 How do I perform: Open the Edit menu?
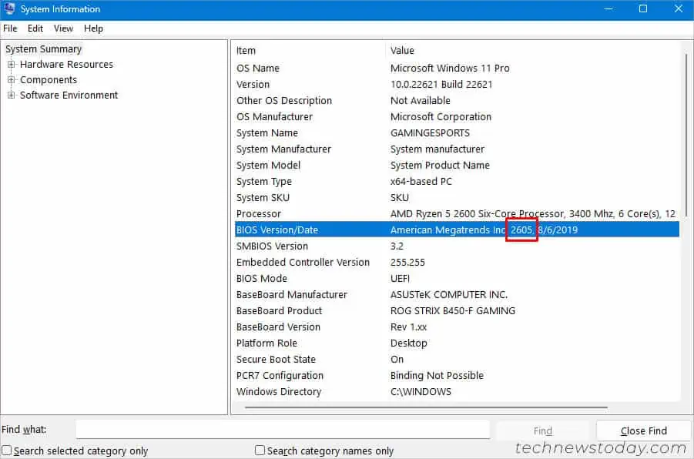coord(35,28)
